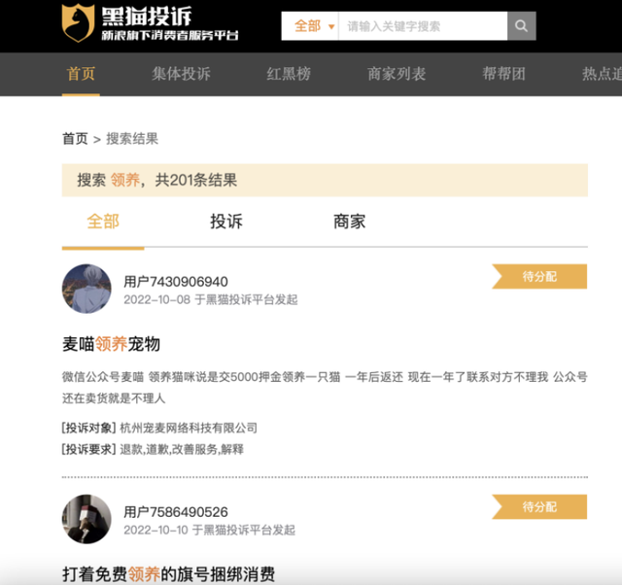Open 帮帮团 navigation item

[503, 74]
